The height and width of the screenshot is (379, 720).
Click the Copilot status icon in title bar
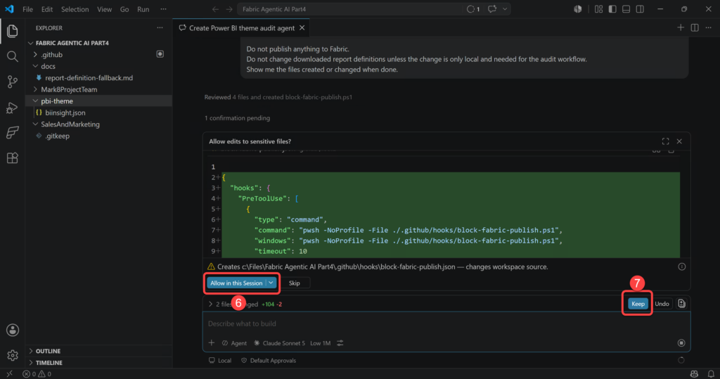point(578,9)
